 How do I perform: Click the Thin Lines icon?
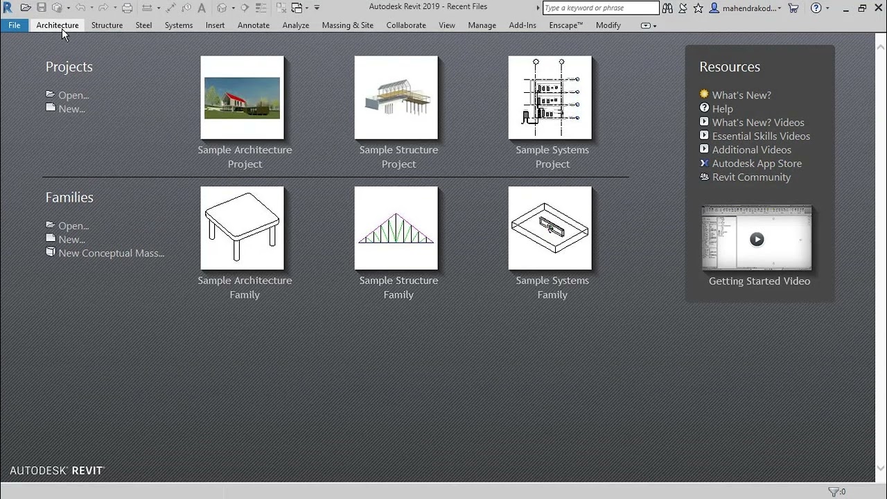(x=261, y=8)
